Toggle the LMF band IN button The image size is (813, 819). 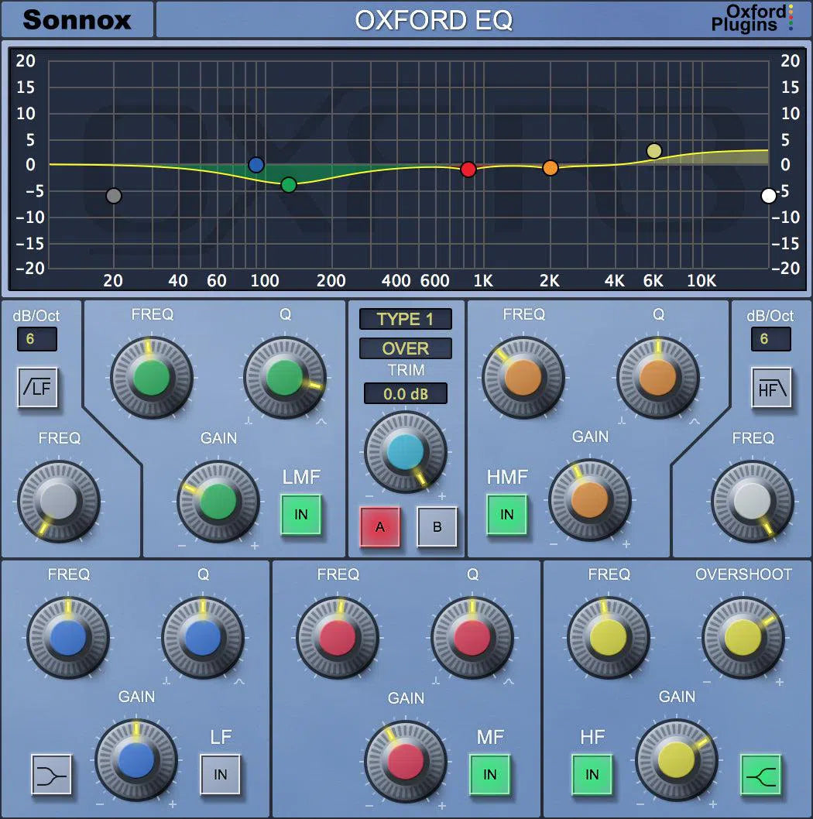click(x=301, y=514)
